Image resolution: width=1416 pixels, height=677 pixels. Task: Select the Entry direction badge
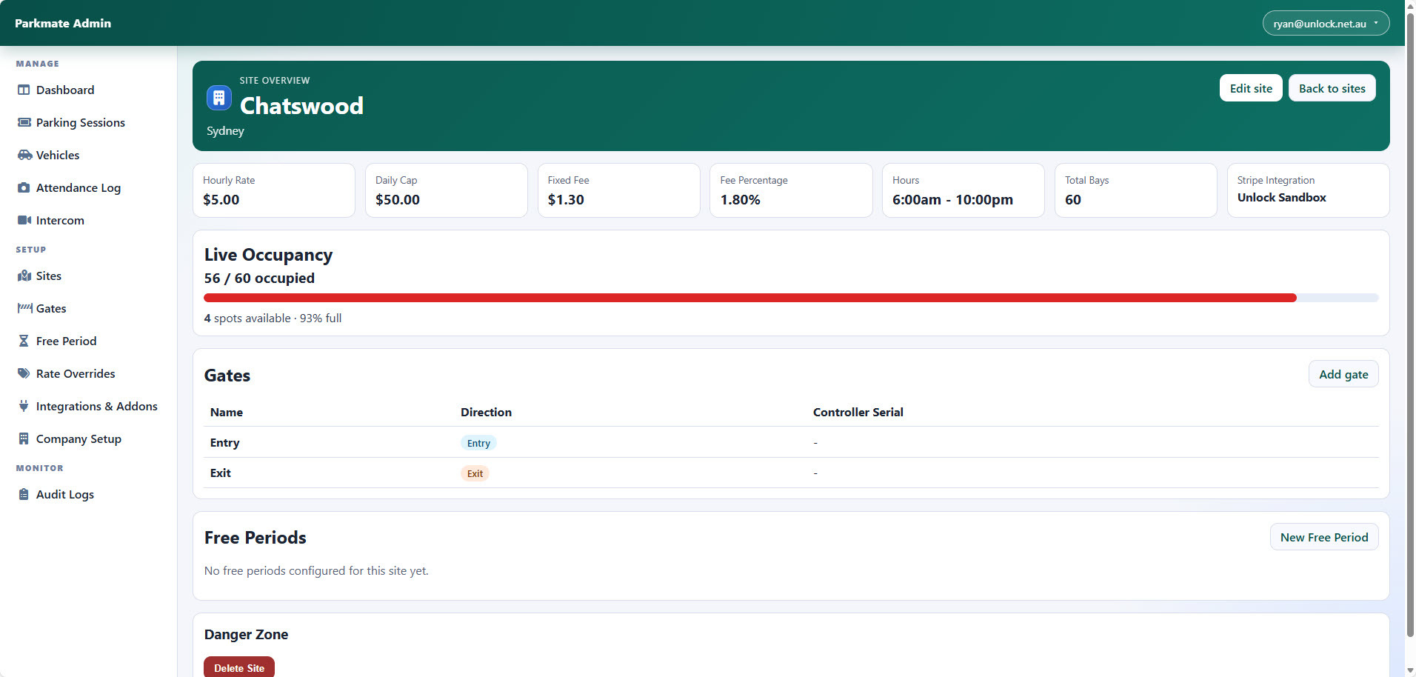pyautogui.click(x=478, y=442)
